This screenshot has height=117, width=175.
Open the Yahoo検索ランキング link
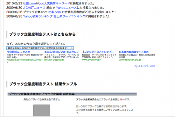tap(38, 16)
